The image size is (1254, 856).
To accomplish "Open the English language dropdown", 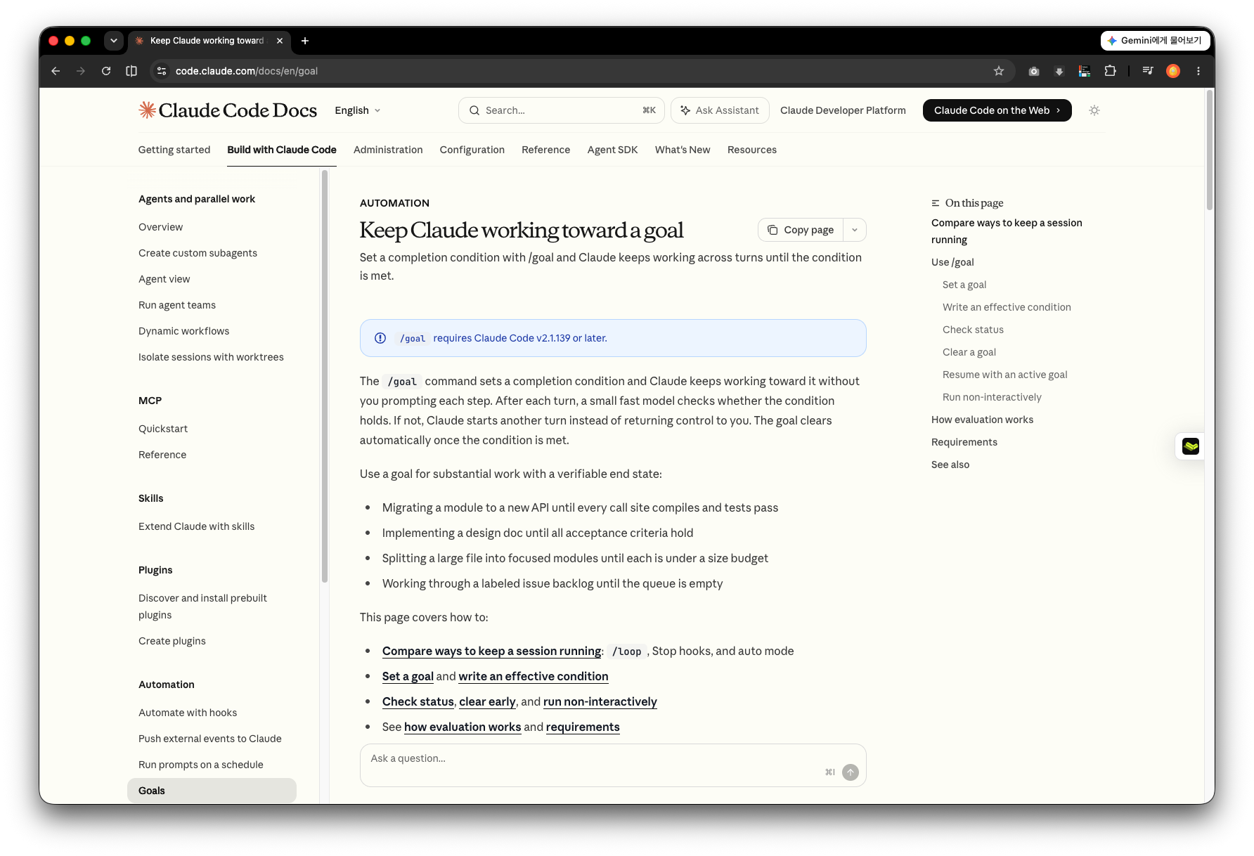I will click(358, 110).
